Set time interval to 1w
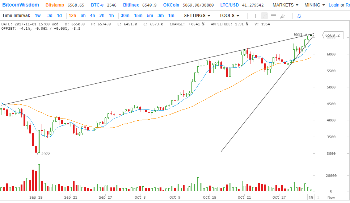350x203 pixels. point(38,16)
